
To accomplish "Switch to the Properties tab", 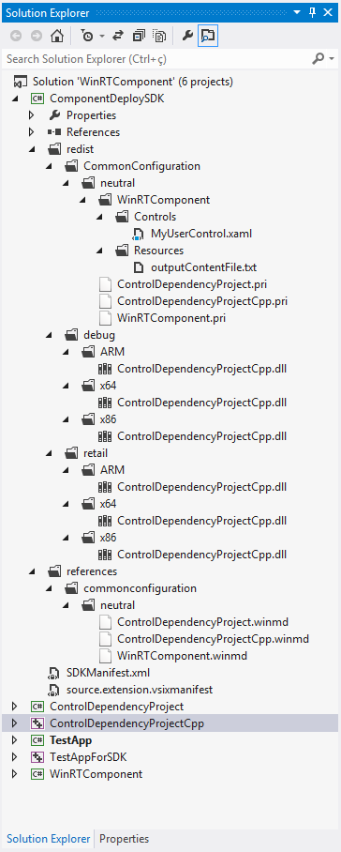I will [125, 839].
